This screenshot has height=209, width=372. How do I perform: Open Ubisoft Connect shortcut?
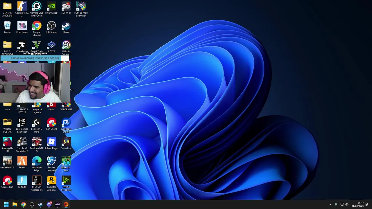66,48
